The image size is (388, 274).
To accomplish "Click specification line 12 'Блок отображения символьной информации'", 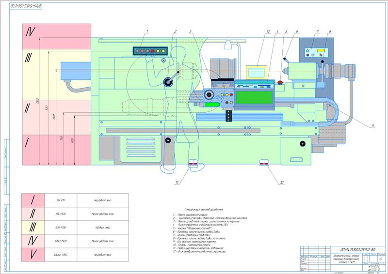I will tap(199, 252).
